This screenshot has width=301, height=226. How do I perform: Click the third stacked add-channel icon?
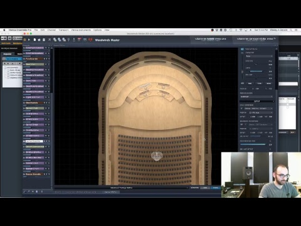64,40
